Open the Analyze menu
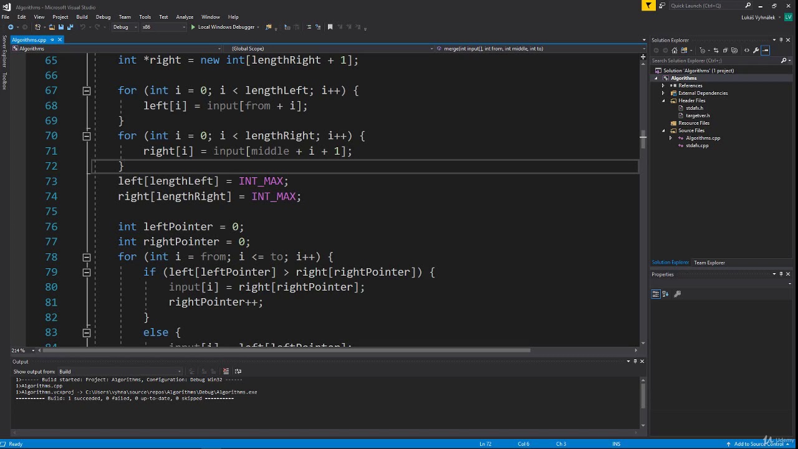This screenshot has width=798, height=449. coord(185,17)
